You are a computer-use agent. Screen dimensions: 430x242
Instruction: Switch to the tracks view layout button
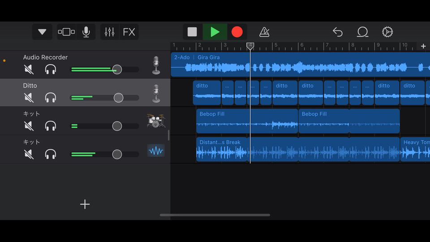66,32
